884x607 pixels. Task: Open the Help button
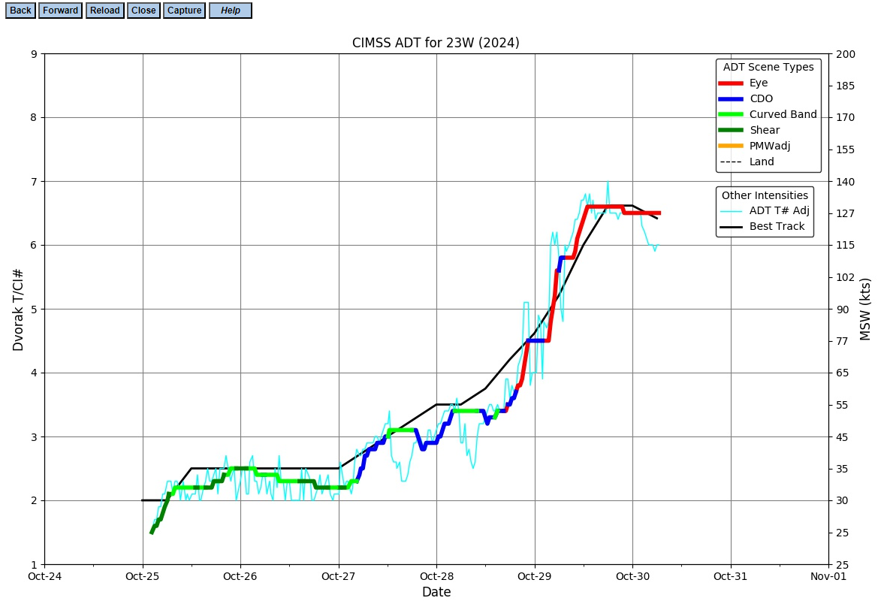coord(231,11)
